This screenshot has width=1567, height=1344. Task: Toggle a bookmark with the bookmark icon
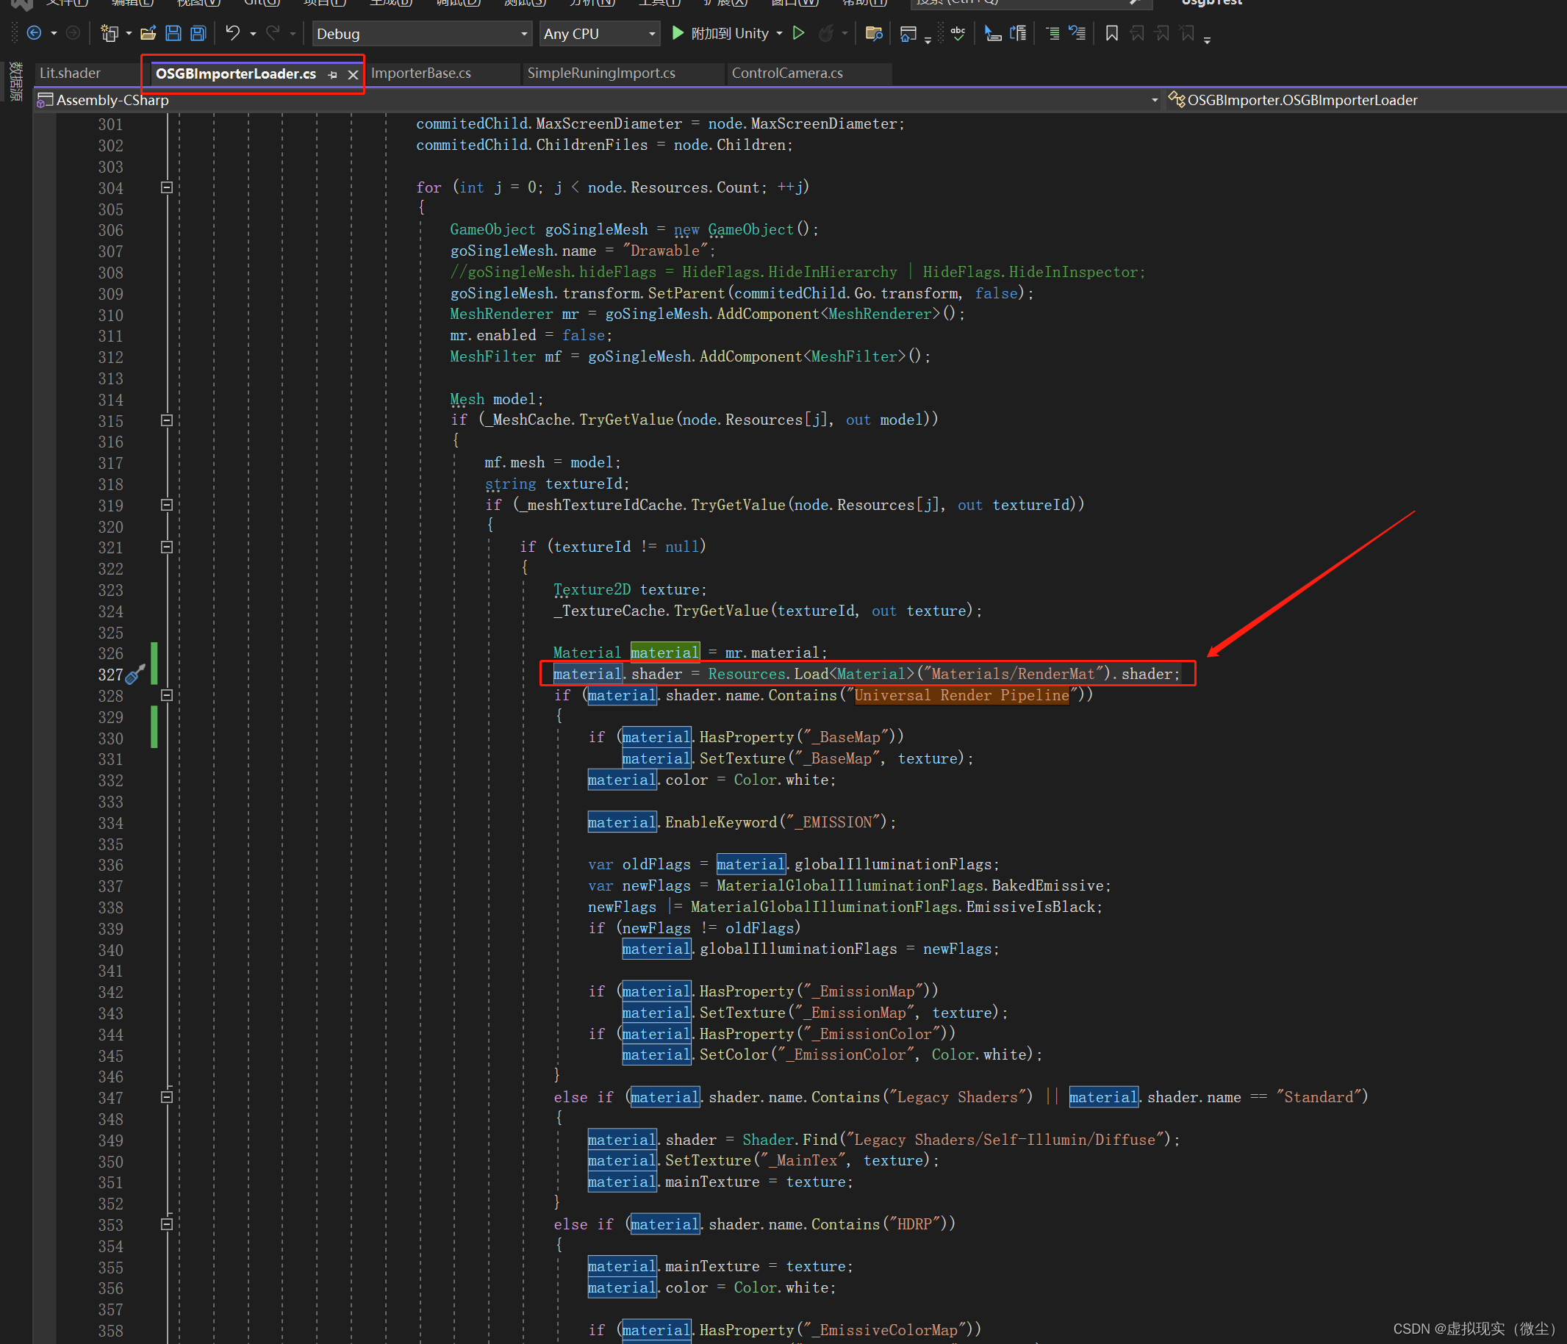(1112, 34)
